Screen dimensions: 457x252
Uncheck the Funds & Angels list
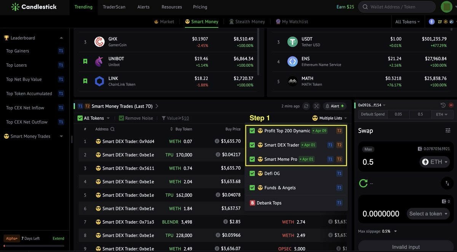(x=252, y=188)
